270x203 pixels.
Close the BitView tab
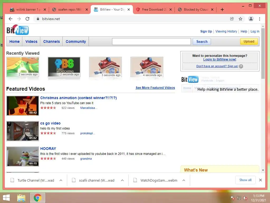(x=129, y=10)
